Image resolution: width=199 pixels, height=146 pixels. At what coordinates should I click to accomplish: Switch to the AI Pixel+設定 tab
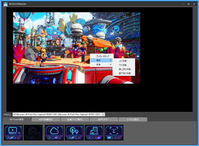[17, 120]
